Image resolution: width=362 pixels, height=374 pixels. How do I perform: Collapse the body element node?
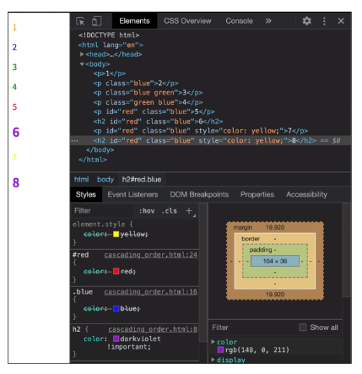coord(82,64)
